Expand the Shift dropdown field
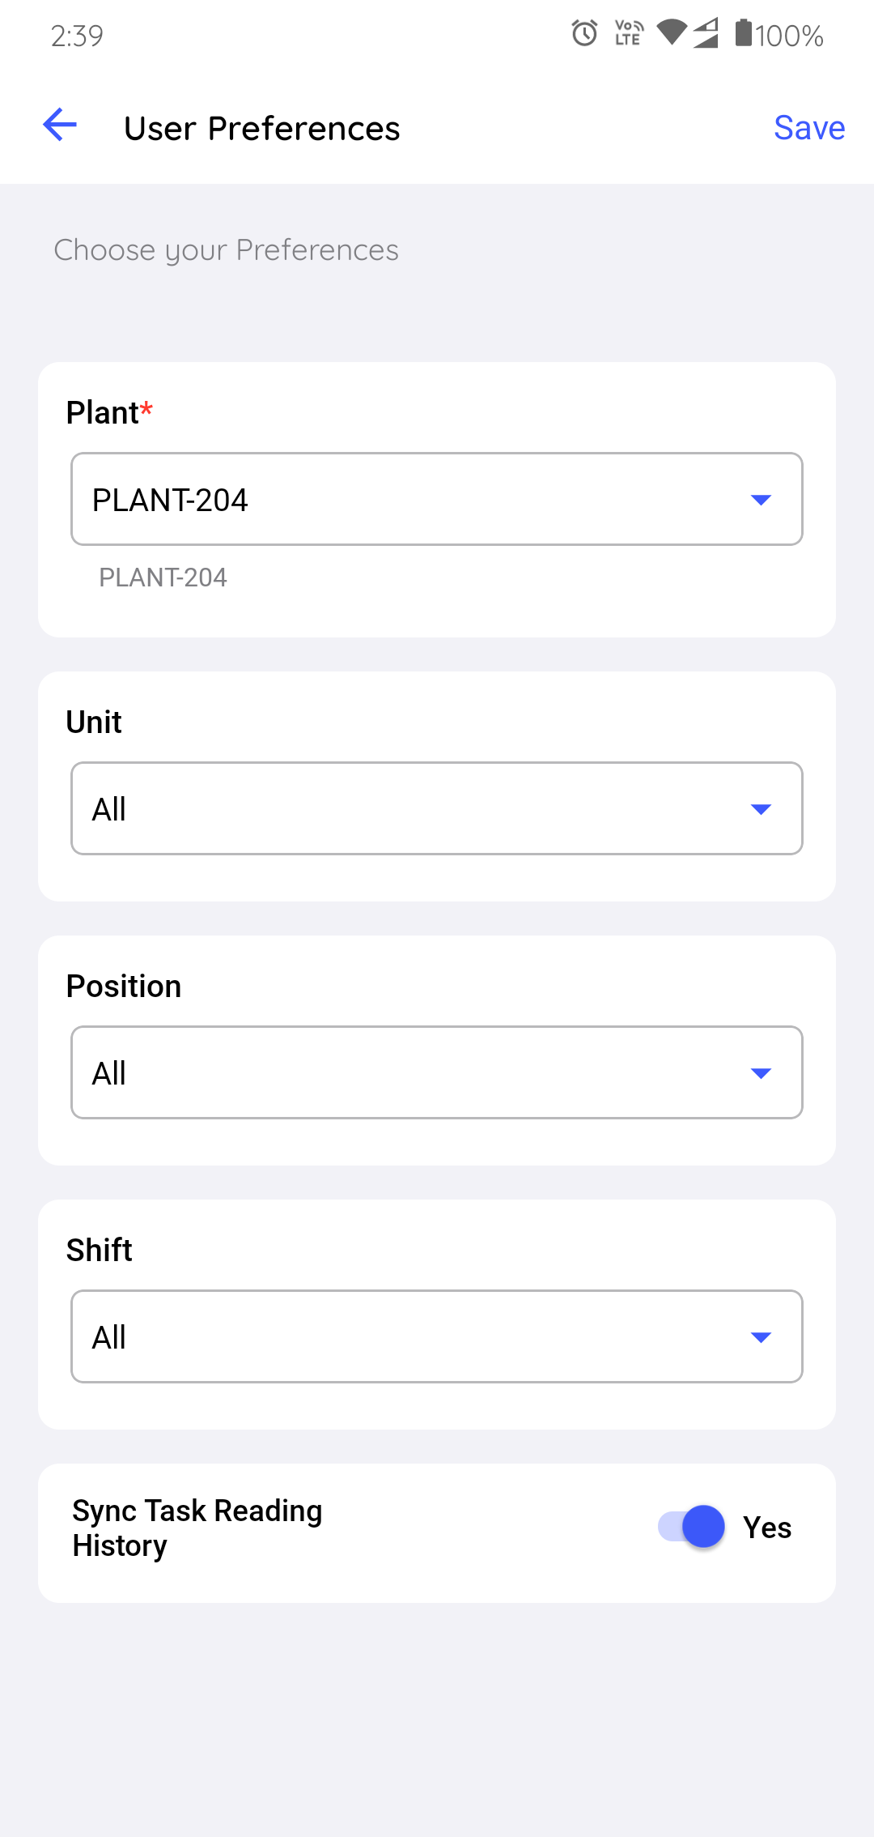 [421, 1337]
